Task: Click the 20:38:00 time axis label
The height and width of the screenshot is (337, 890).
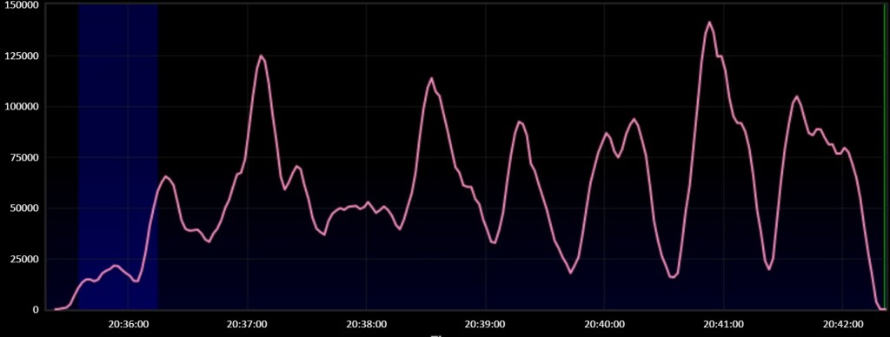Action: click(366, 324)
